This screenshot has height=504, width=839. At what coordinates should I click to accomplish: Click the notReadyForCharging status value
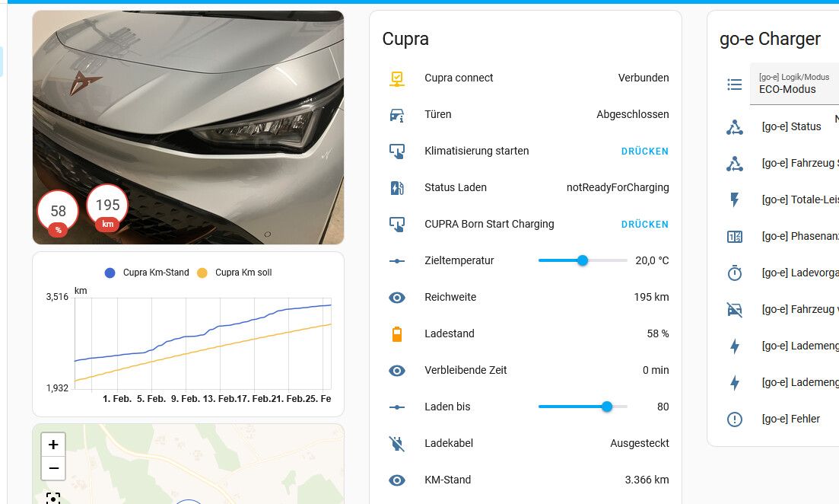point(618,188)
